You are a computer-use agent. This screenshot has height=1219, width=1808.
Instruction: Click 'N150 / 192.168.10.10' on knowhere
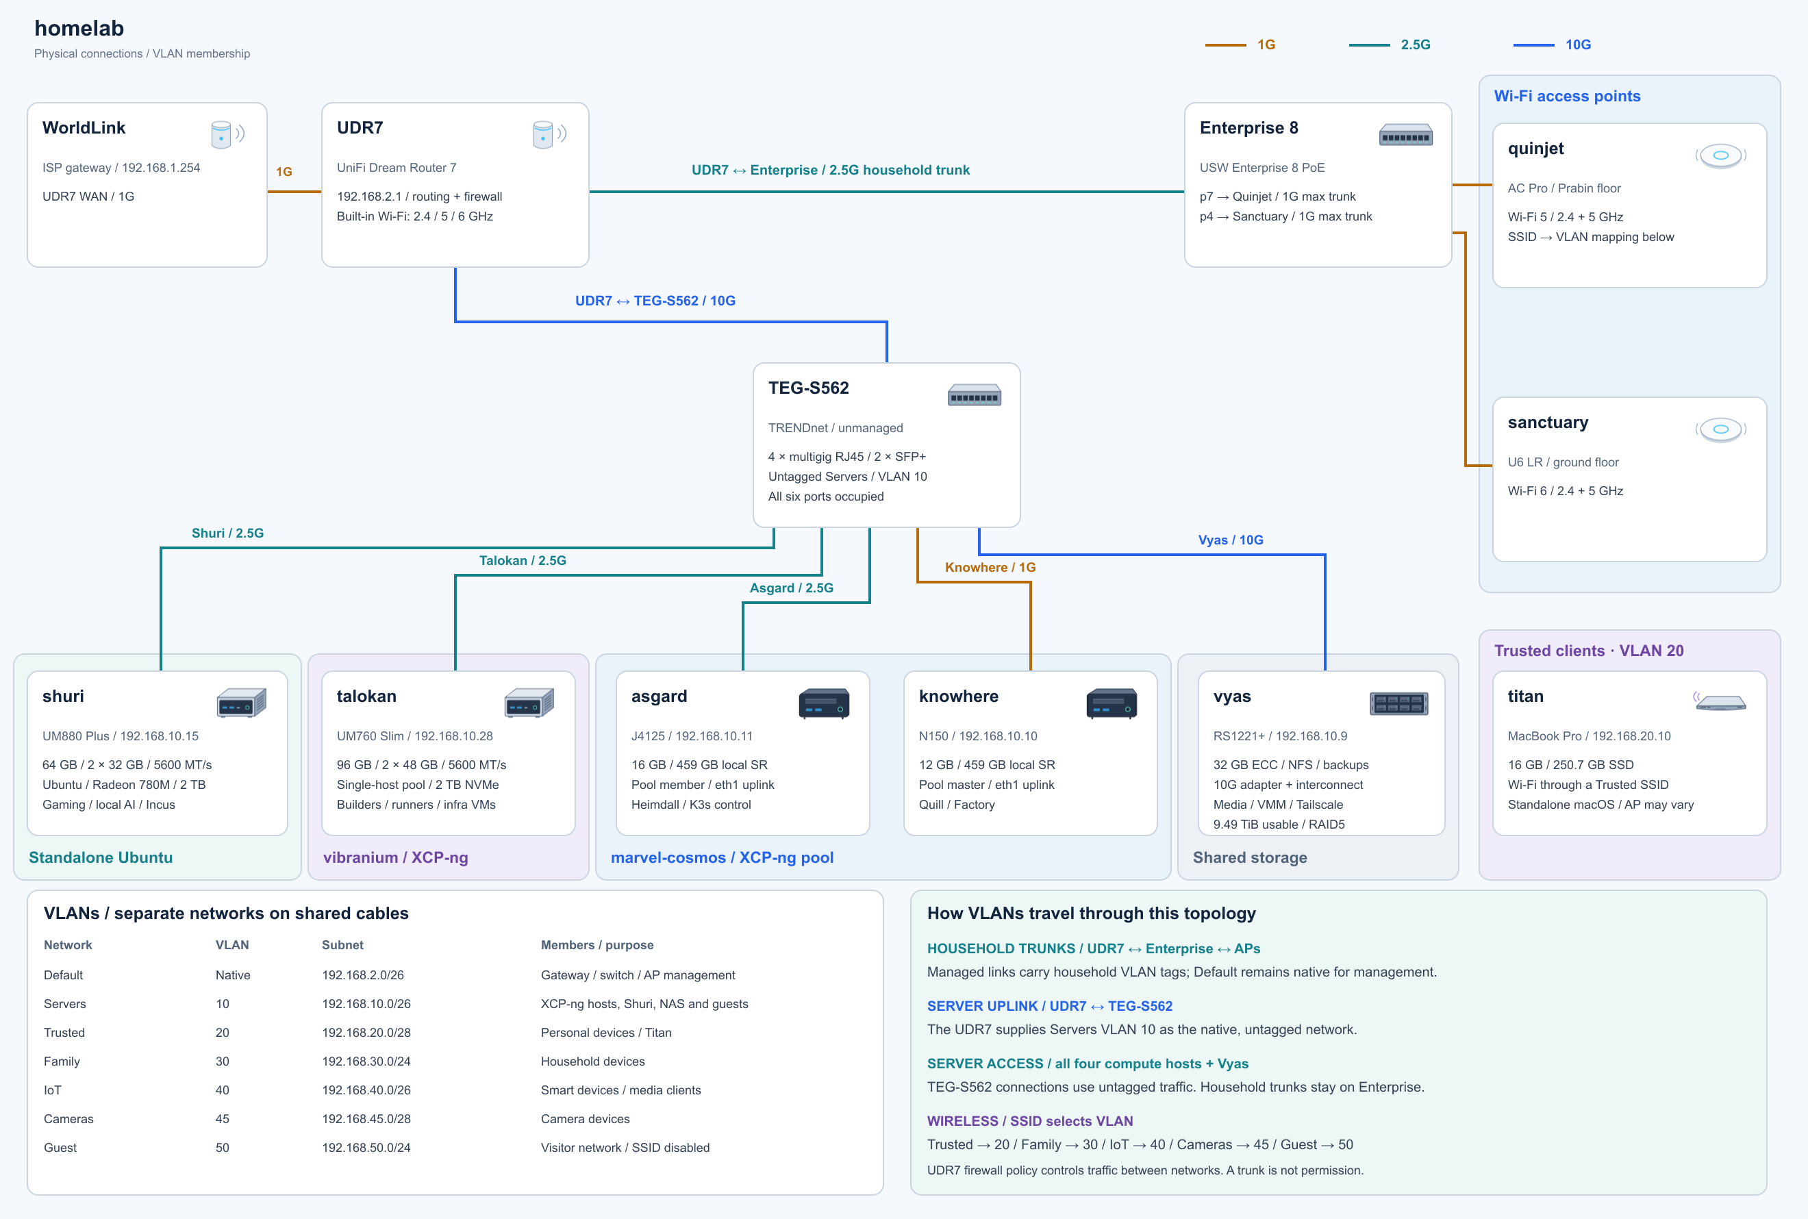[978, 736]
